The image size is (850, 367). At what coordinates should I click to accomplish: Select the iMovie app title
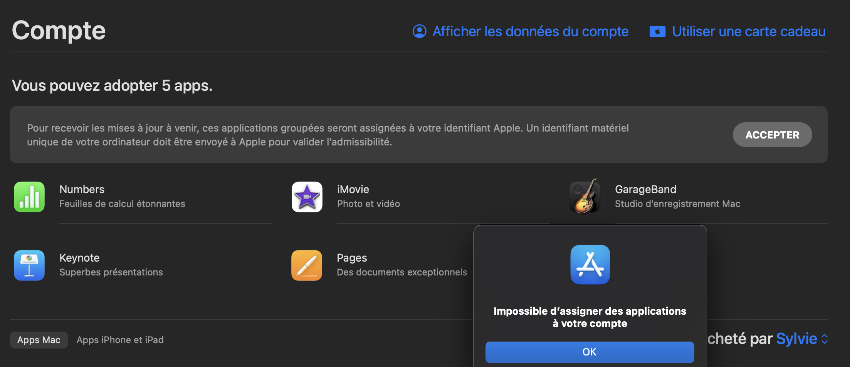coord(353,189)
